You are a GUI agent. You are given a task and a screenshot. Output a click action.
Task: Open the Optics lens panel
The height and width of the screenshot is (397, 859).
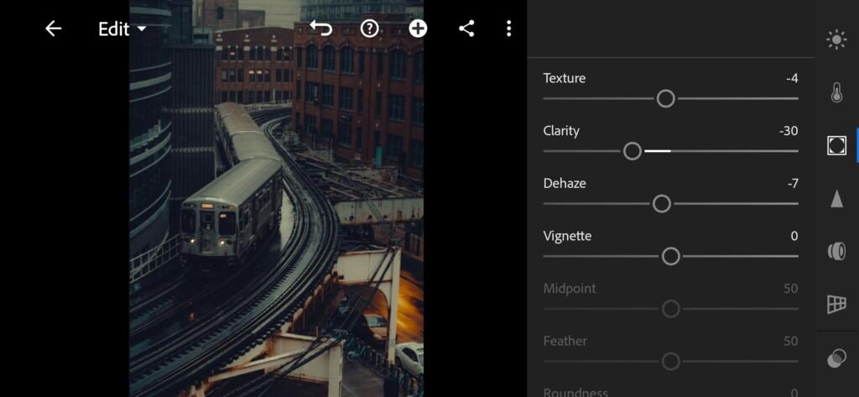point(836,251)
